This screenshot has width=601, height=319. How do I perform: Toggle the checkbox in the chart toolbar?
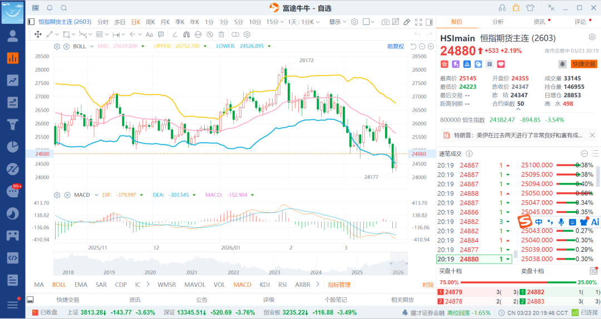[x=366, y=22]
